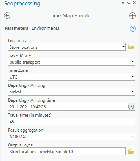Expand the Locations dropdown
Image resolution: width=140 pixels, height=161 pixels.
click(x=123, y=47)
